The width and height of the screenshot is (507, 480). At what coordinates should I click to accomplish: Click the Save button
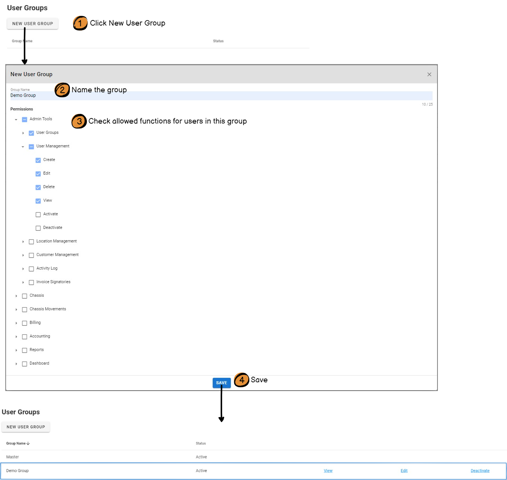point(221,383)
